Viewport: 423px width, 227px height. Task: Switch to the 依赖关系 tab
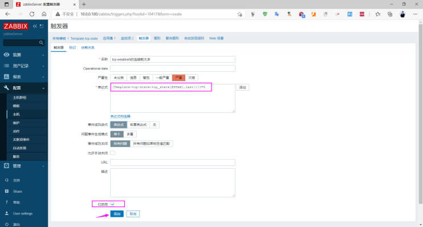click(x=88, y=47)
